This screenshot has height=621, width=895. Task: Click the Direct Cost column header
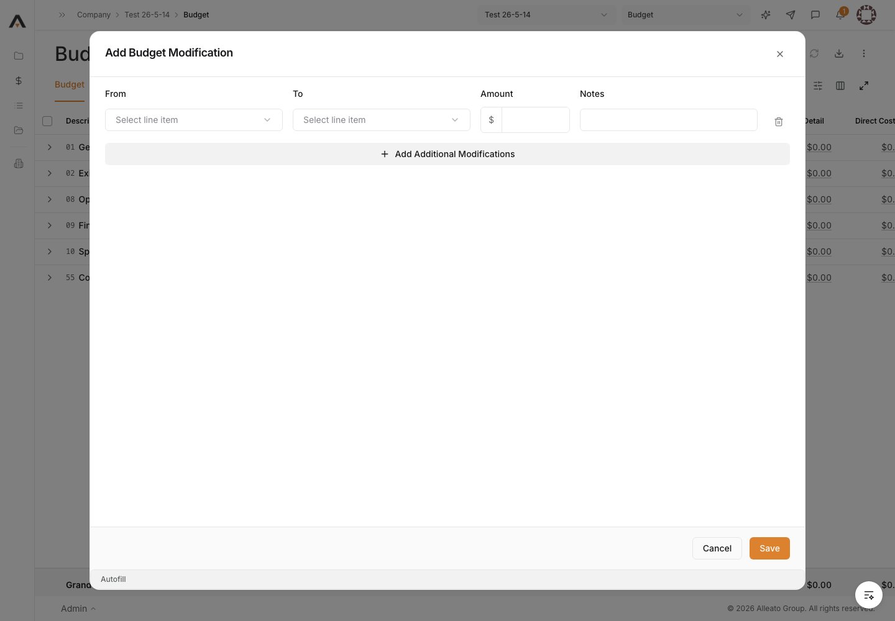(x=874, y=121)
